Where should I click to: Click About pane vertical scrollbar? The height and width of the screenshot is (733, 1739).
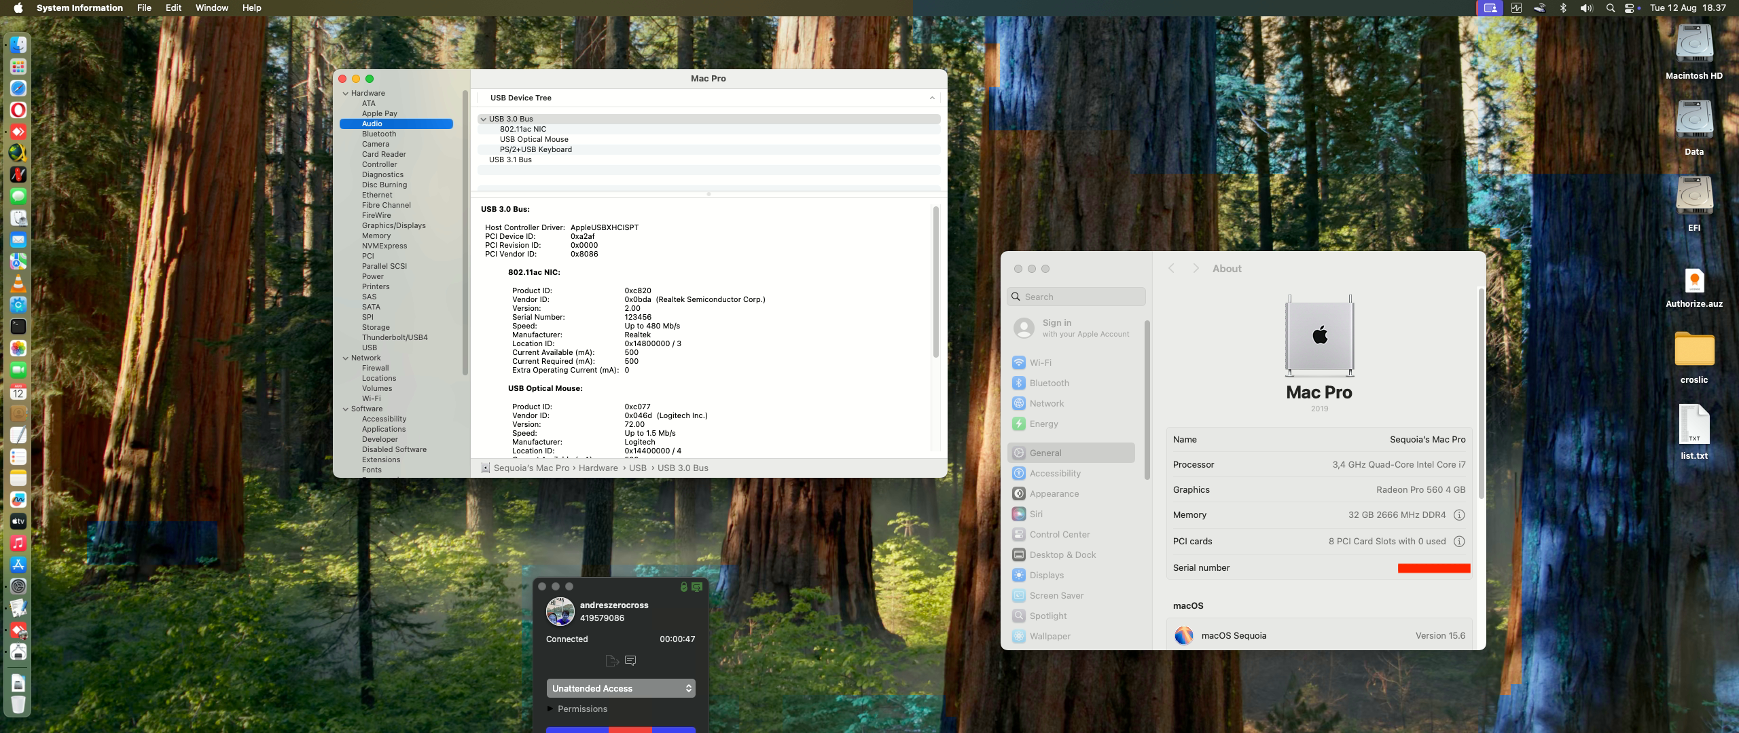point(1481,394)
